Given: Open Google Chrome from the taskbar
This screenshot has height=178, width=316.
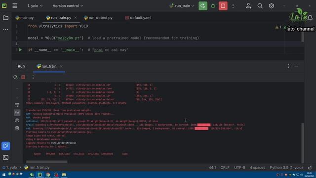Looking at the screenshot, I should pyautogui.click(x=48, y=175).
